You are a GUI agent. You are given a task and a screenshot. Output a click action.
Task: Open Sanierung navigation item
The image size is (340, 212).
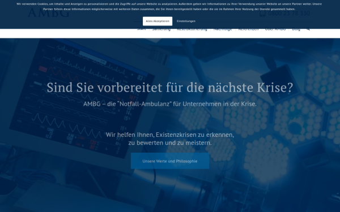[x=161, y=29]
